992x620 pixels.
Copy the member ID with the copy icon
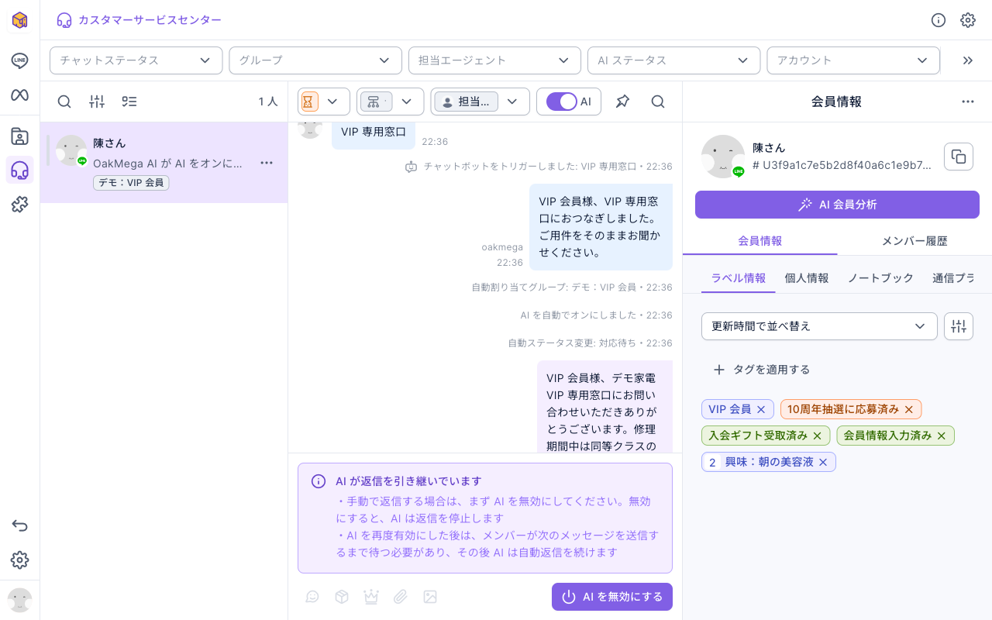coord(959,157)
